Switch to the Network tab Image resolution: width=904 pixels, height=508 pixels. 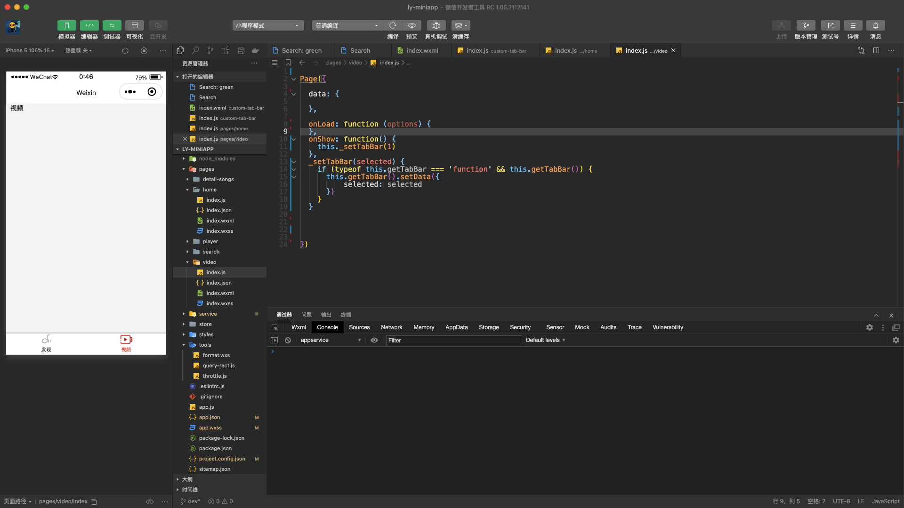pos(391,327)
